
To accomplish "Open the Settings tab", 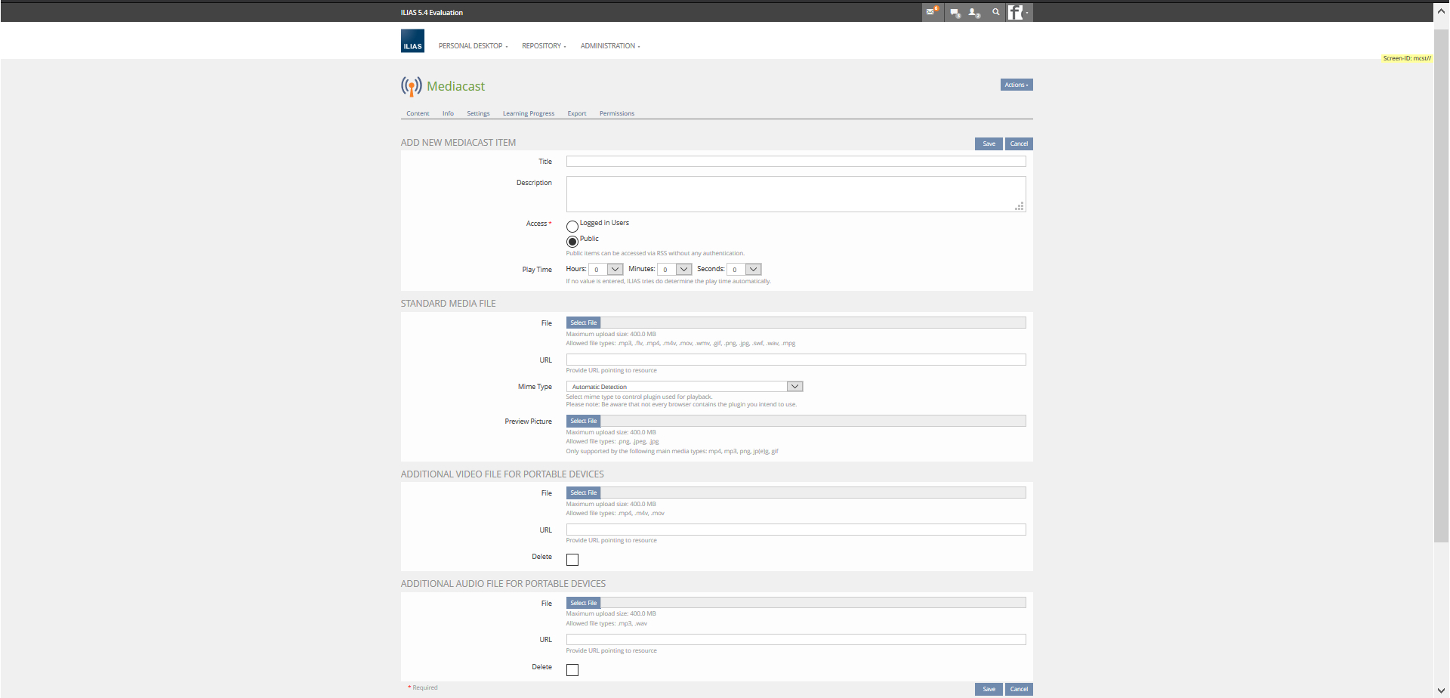I will [x=478, y=113].
